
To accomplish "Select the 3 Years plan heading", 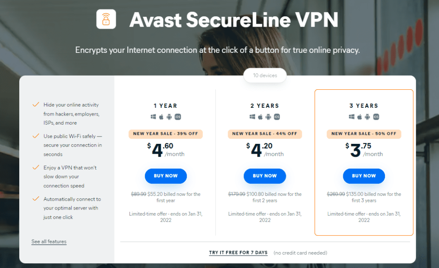I will pos(364,106).
